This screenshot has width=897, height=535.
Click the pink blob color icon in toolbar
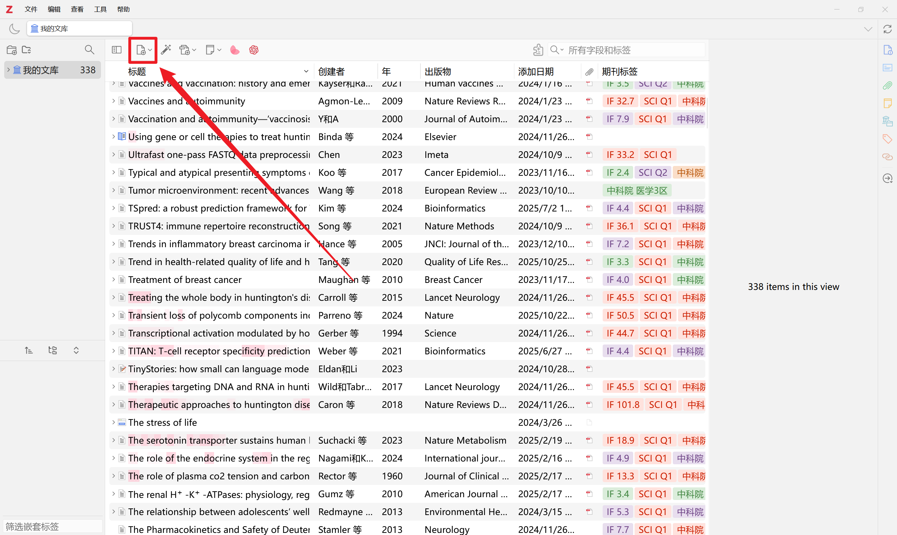pos(234,50)
